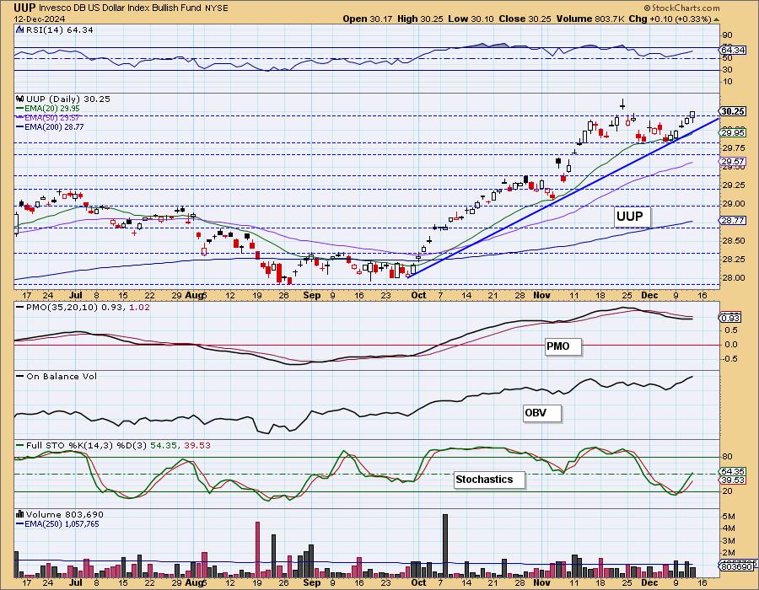
Task: Click the highest candlestick near November 25
Action: point(622,104)
